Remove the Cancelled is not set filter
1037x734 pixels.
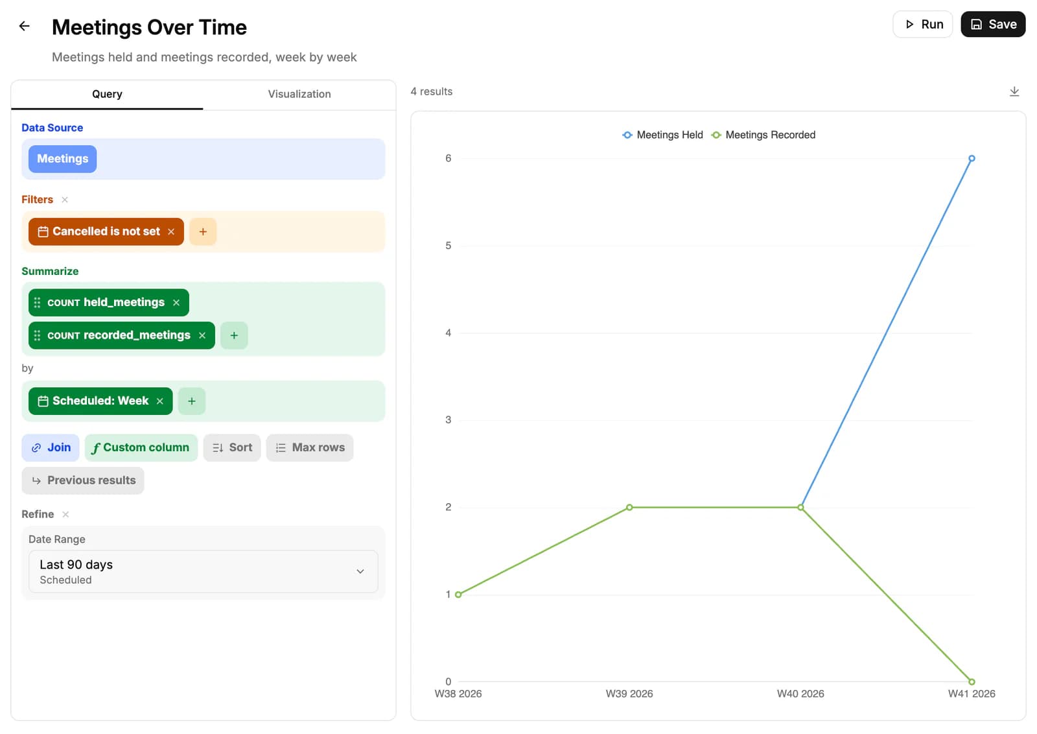coord(171,231)
